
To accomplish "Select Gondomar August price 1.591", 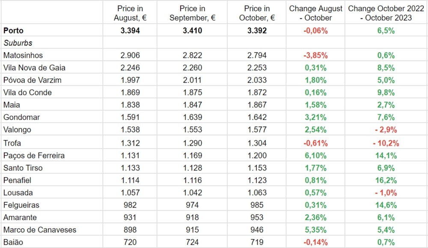I will click(x=130, y=117).
